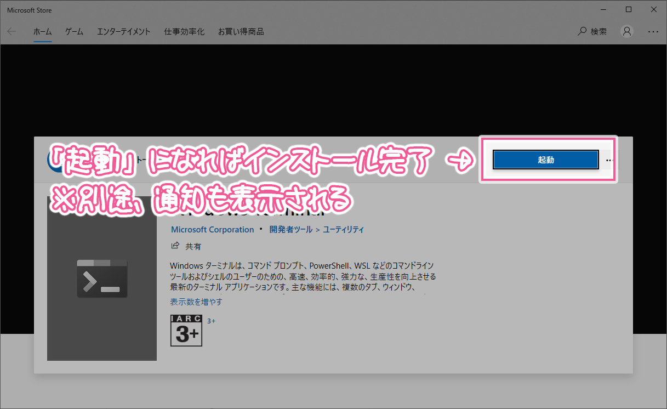This screenshot has height=409, width=667.
Task: Open the ユーティリティ category link
Action: pyautogui.click(x=343, y=230)
